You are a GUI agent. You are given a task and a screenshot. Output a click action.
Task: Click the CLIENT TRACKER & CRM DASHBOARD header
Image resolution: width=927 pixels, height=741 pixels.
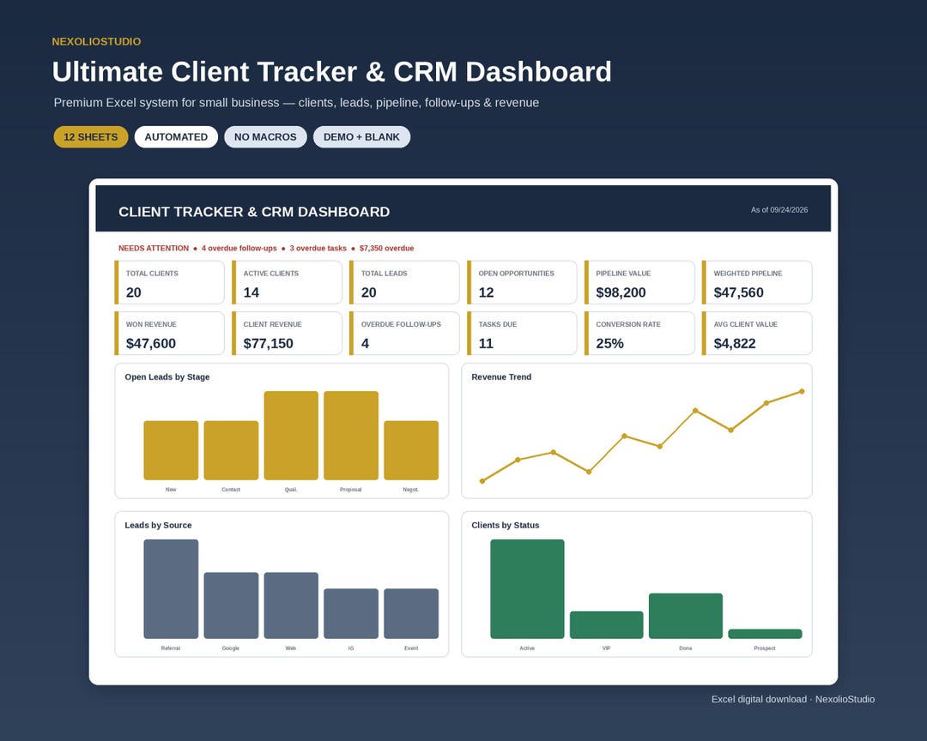pos(254,212)
